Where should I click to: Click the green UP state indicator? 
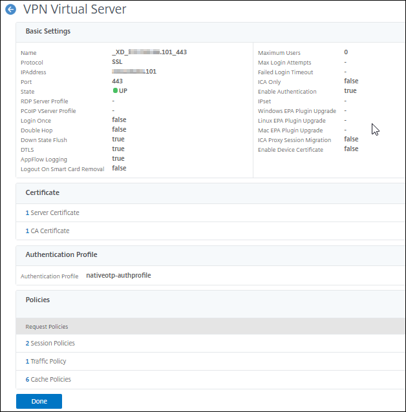[x=116, y=91]
